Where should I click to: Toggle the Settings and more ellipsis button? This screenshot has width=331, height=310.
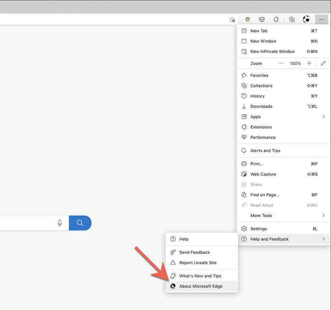coord(322,19)
